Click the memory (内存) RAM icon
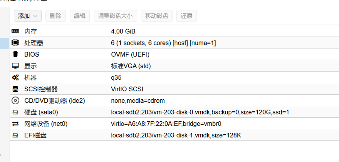Viewport: 339px width, 162px height. tap(15, 31)
